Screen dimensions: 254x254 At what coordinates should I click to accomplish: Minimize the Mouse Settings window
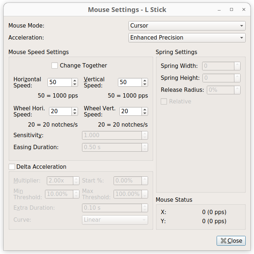pos(219,10)
